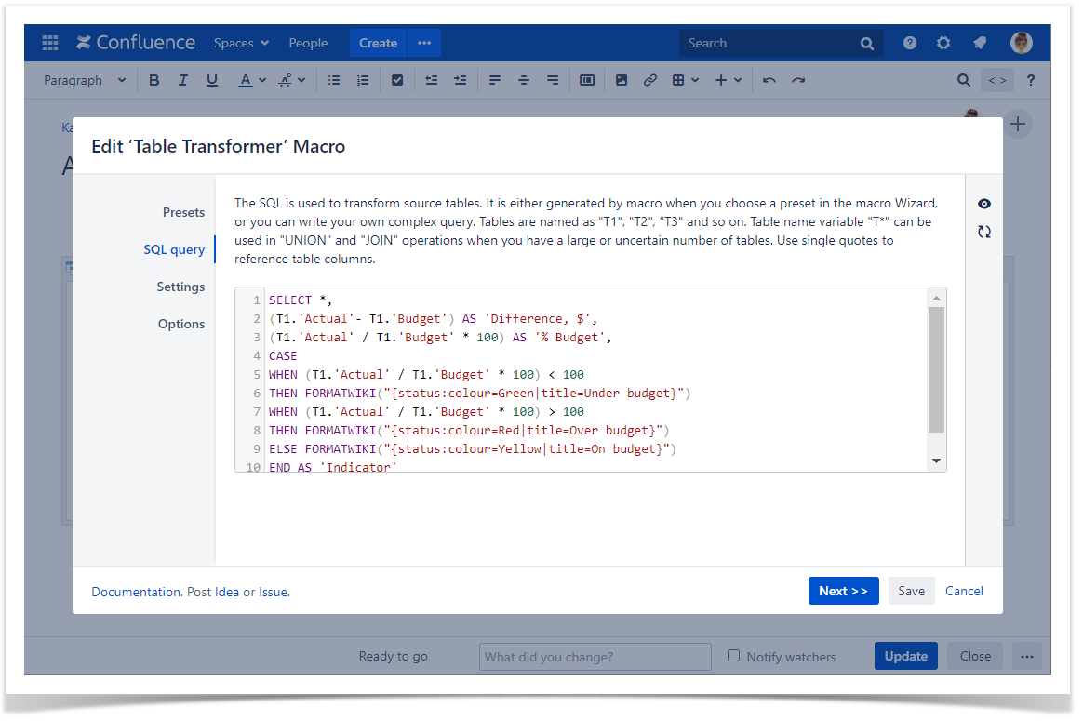Screen dimensions: 1083x721
Task: Open the Spaces dropdown menu
Action: [x=241, y=43]
